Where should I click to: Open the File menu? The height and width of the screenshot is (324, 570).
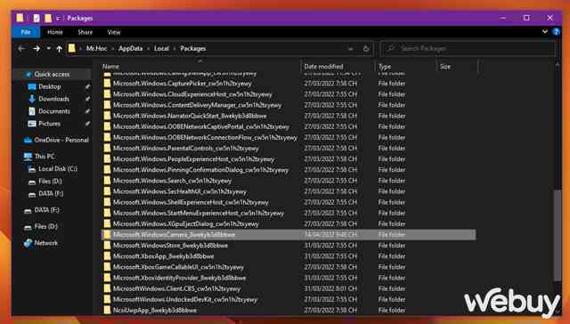(x=26, y=32)
